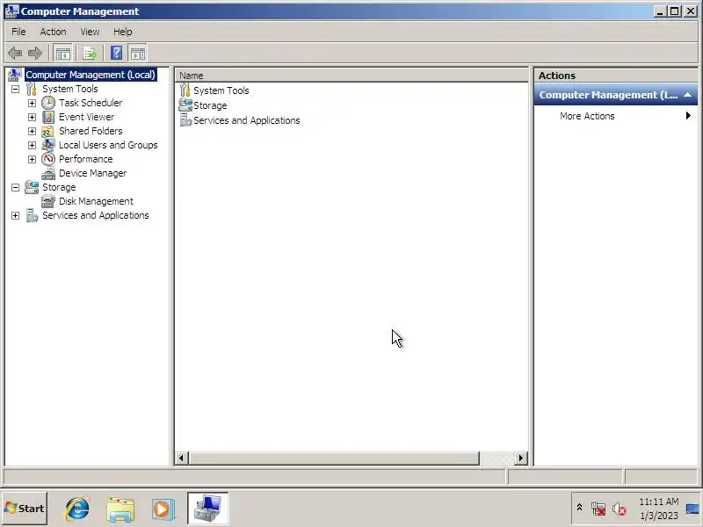Screen dimensions: 703x527
Task: Select Task Scheduler label in tree
Action: (x=91, y=103)
